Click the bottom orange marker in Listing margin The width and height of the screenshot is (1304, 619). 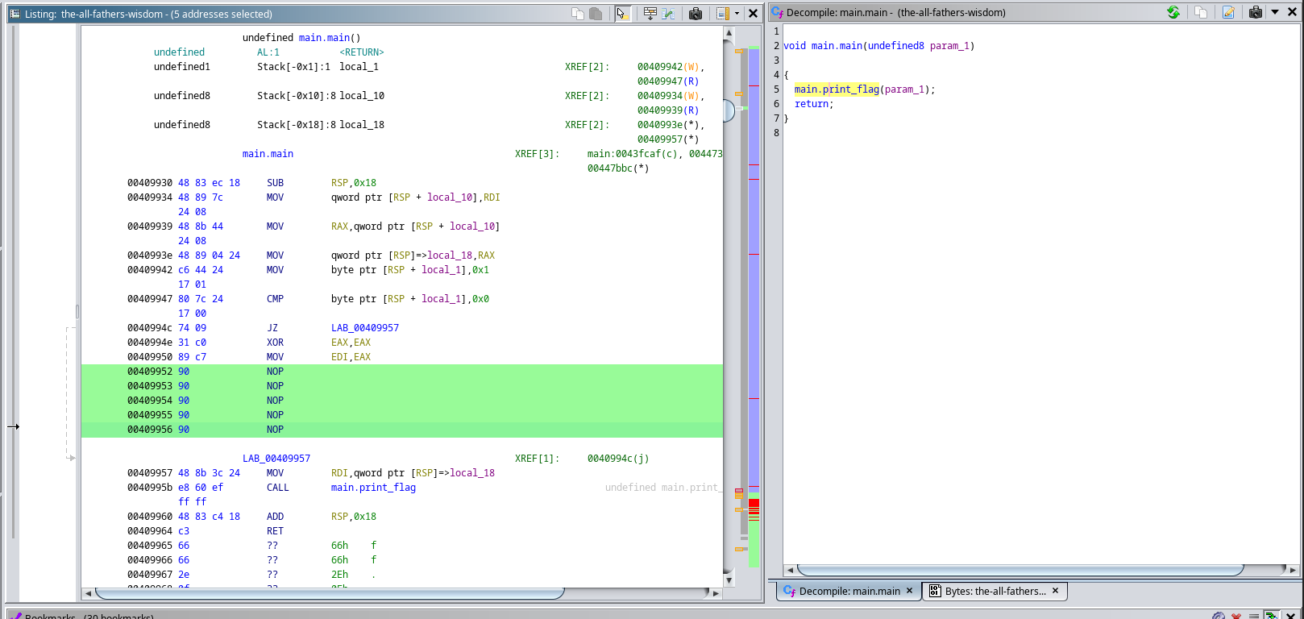(x=739, y=549)
